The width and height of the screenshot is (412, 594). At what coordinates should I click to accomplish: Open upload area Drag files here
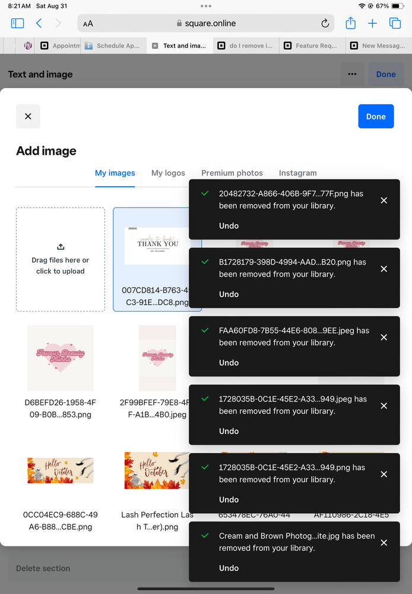(61, 259)
